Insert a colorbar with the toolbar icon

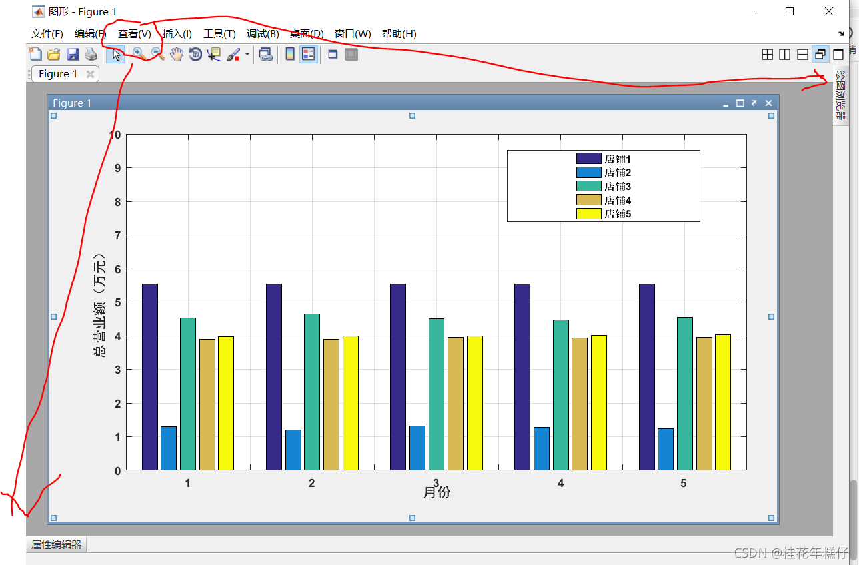(x=290, y=55)
